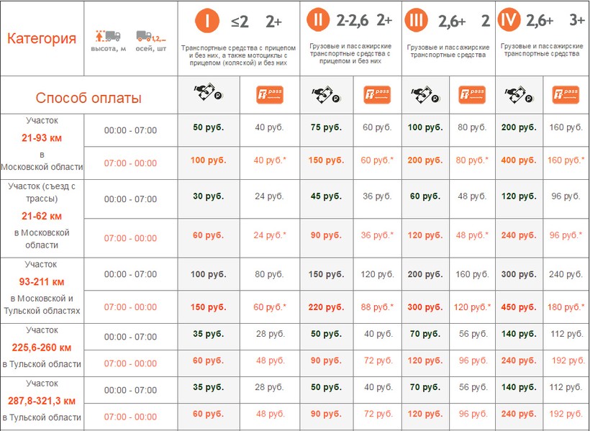Select T-pass transponder icon under Category I
Screen dimensions: 590x431
pyautogui.click(x=269, y=94)
